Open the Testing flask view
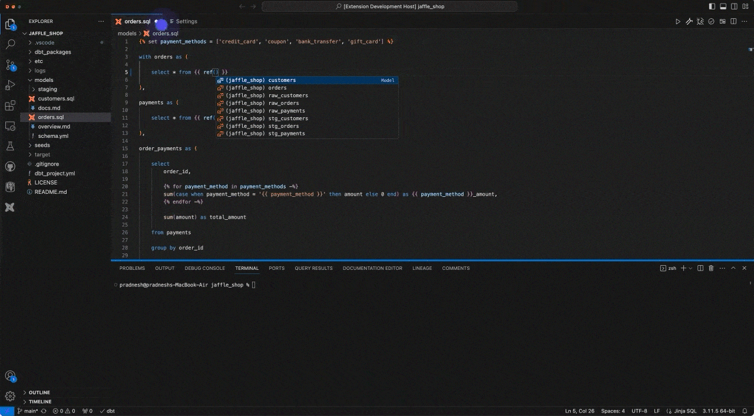The image size is (754, 416). pos(10,146)
